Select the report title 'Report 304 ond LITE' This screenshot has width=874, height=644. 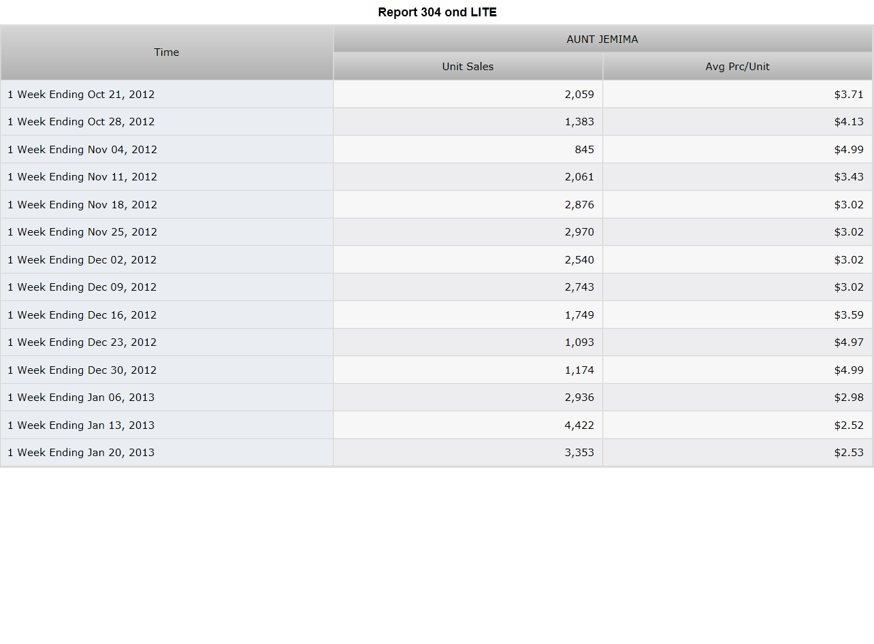(437, 12)
